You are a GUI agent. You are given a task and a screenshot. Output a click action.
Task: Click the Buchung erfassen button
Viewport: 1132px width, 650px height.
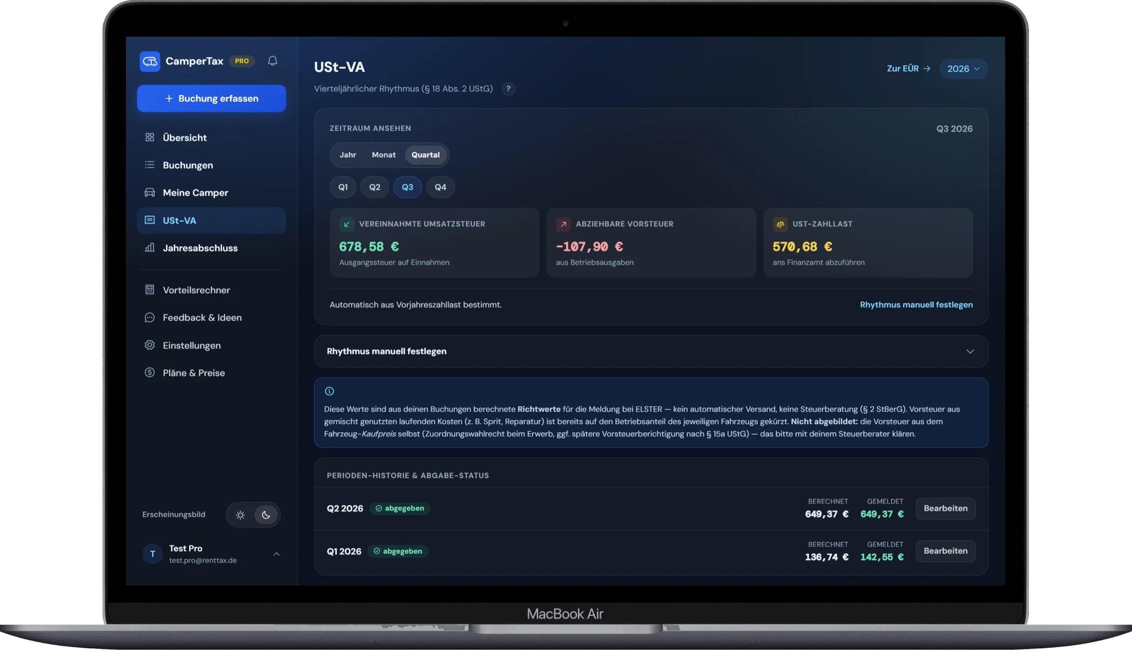212,98
